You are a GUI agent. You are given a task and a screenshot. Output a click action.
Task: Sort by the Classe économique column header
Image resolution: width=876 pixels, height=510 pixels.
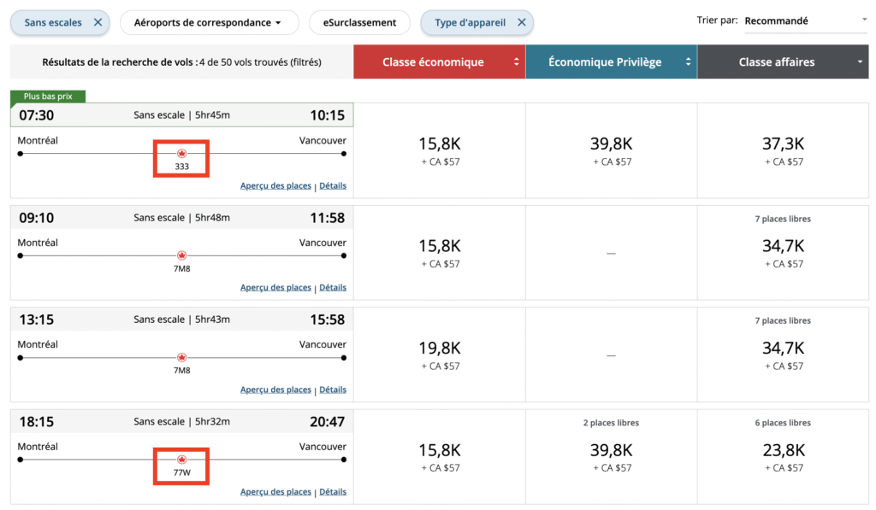pyautogui.click(x=439, y=62)
